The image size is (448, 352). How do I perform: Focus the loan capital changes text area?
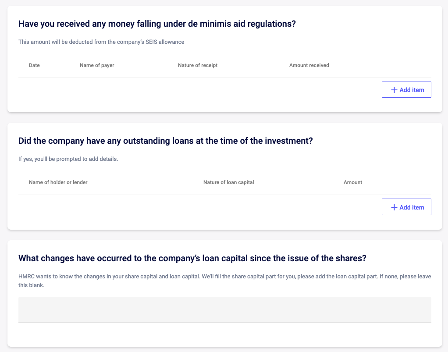click(x=224, y=310)
